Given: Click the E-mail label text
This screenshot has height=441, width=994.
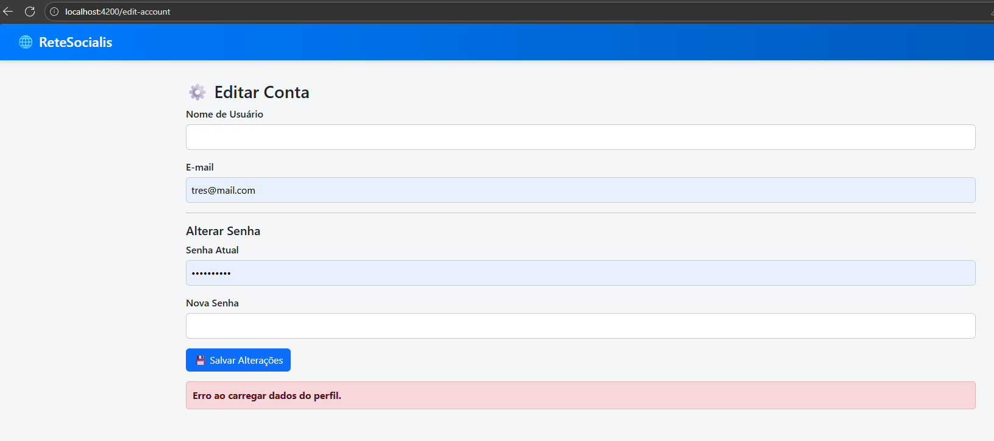Looking at the screenshot, I should (x=200, y=168).
